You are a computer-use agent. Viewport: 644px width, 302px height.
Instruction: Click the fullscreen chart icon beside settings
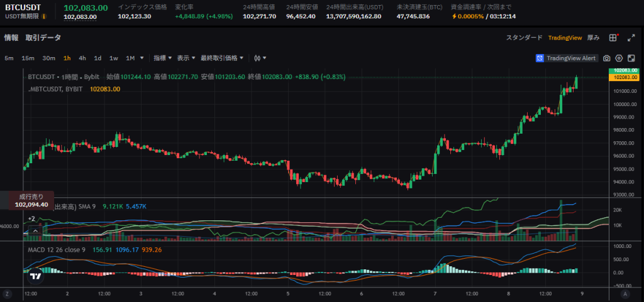pyautogui.click(x=631, y=58)
